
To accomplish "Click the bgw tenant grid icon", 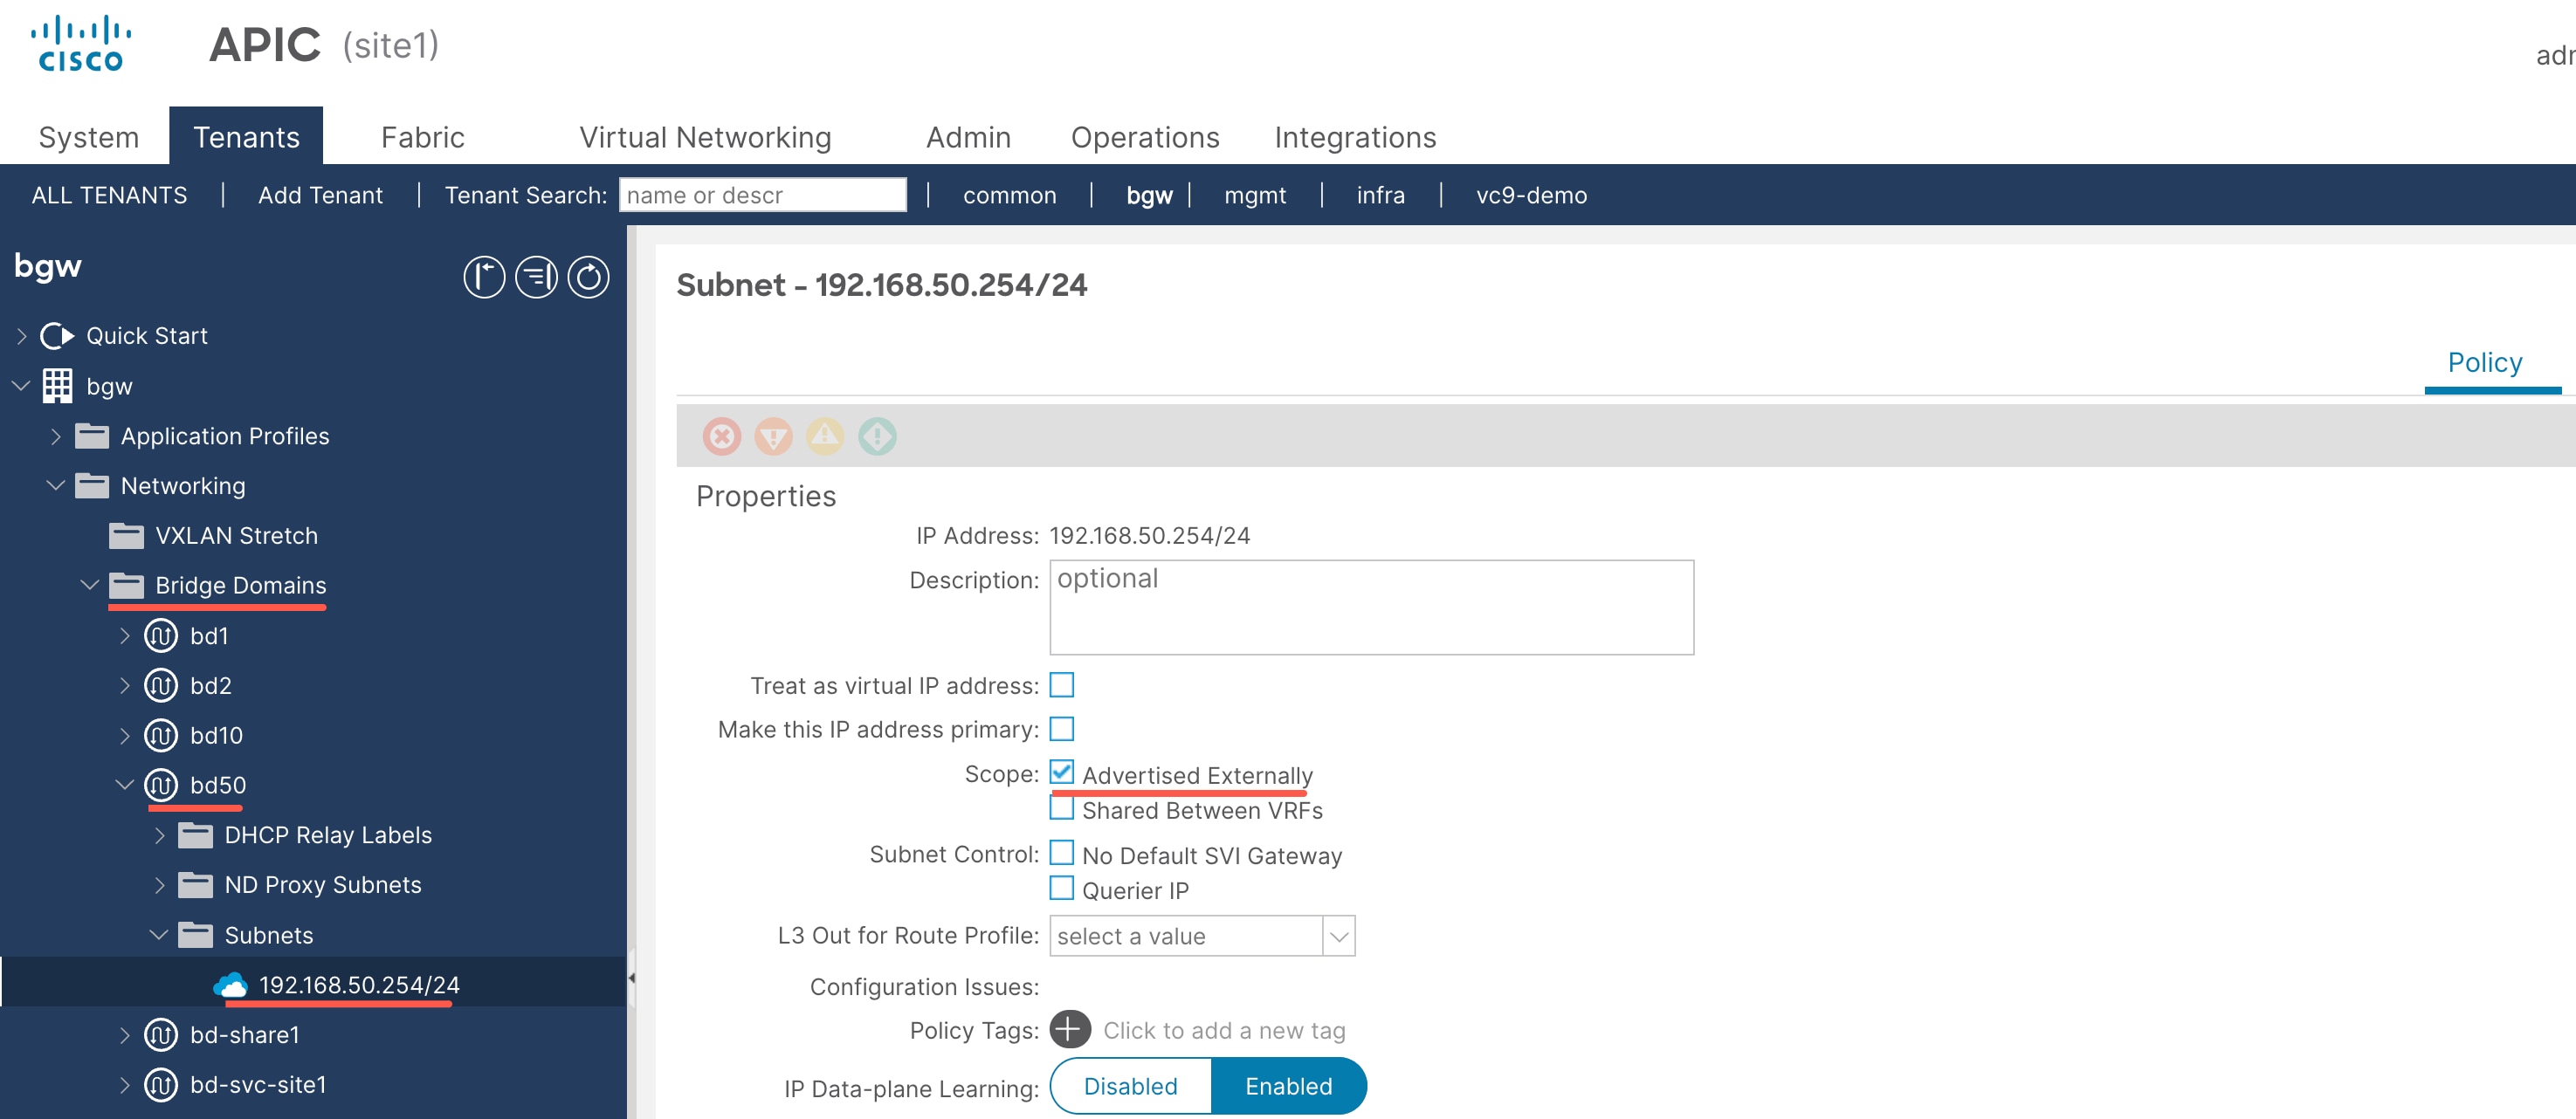I will tap(57, 386).
